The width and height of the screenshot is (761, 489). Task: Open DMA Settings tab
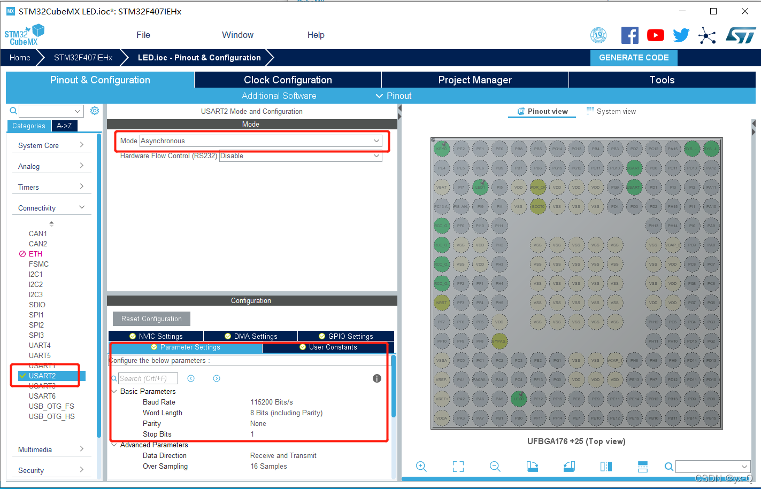[x=251, y=336]
